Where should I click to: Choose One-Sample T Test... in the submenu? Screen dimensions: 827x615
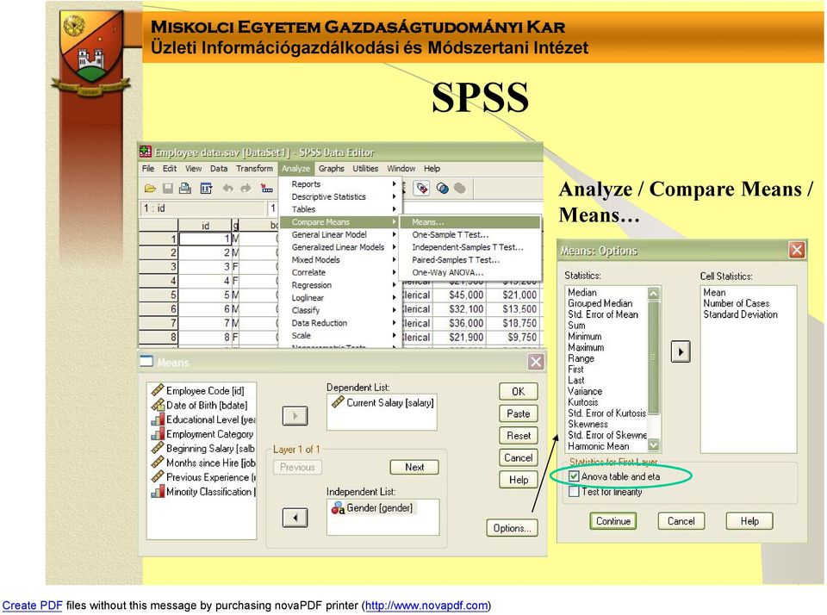click(x=470, y=234)
